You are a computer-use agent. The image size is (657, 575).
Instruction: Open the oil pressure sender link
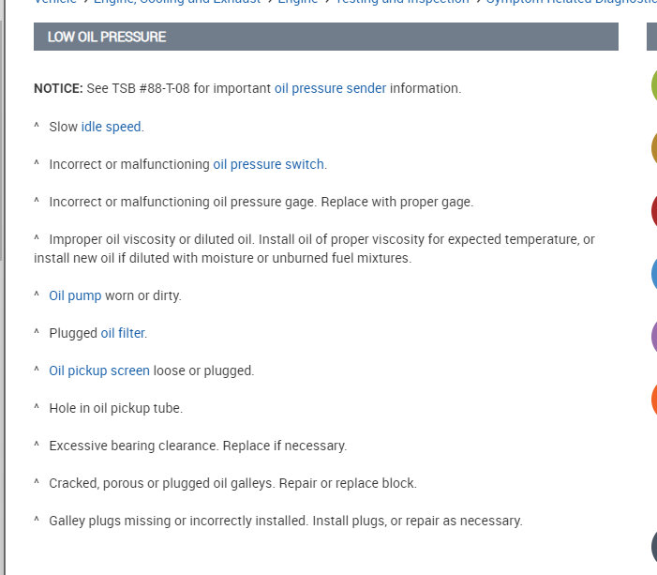point(330,89)
